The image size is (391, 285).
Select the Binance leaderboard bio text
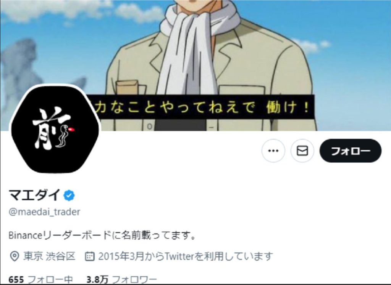[x=102, y=235]
